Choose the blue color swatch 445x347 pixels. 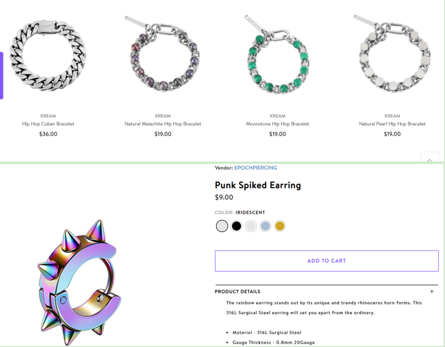pyautogui.click(x=265, y=226)
